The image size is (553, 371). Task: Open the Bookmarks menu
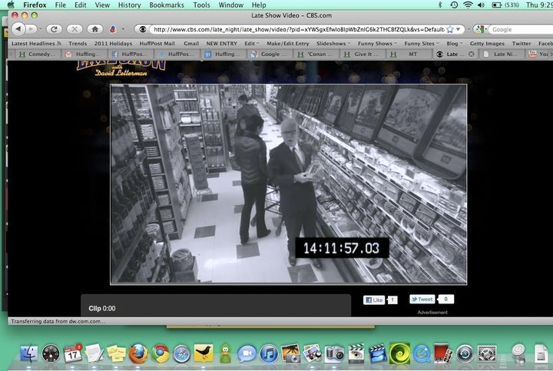(167, 5)
